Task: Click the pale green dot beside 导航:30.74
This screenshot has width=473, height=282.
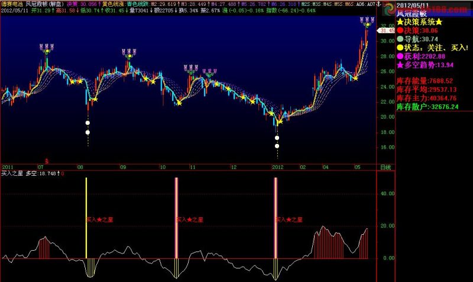Action: click(400, 39)
